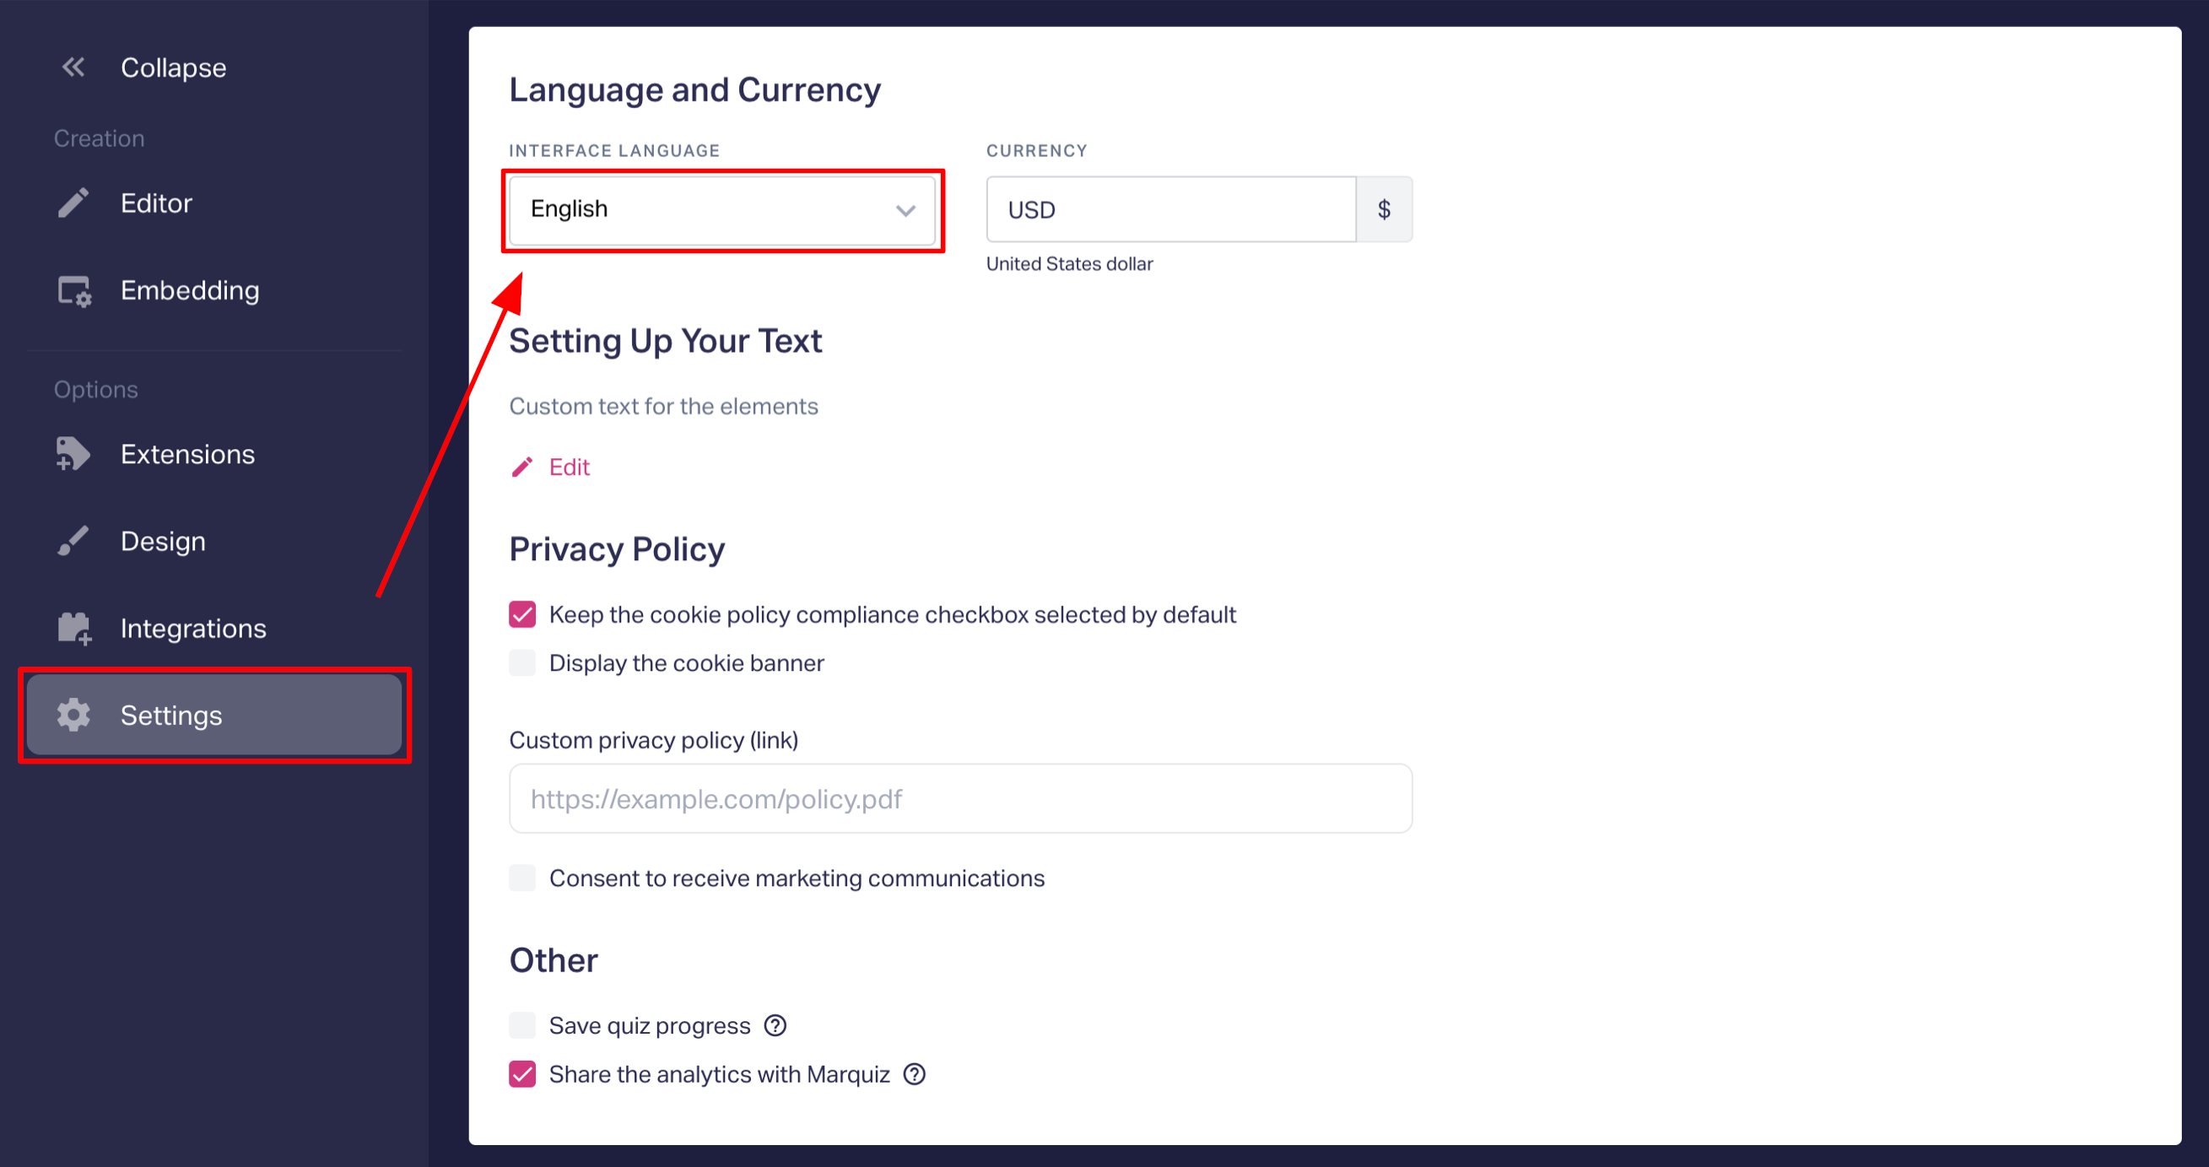
Task: Click the Design brush icon
Action: (x=73, y=541)
